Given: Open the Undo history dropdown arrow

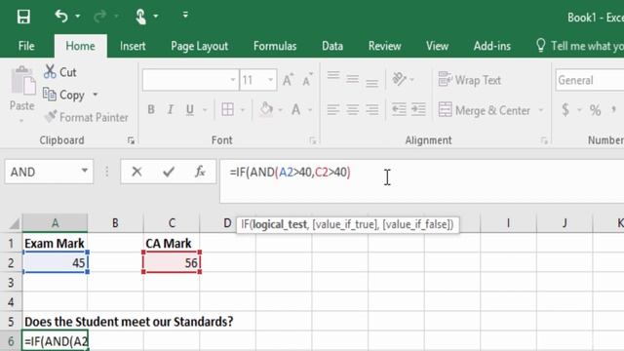Looking at the screenshot, I should [78, 17].
